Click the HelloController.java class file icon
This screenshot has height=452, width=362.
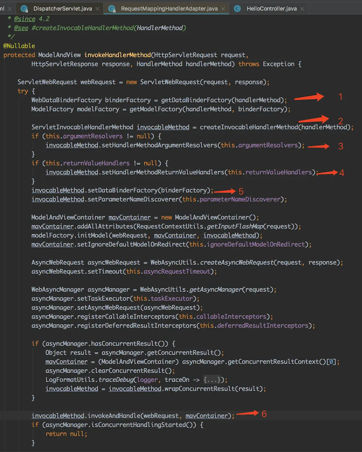tap(237, 8)
